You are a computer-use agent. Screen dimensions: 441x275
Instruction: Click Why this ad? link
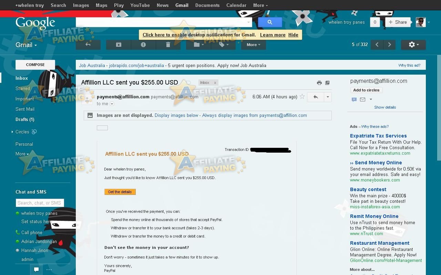tap(409, 65)
